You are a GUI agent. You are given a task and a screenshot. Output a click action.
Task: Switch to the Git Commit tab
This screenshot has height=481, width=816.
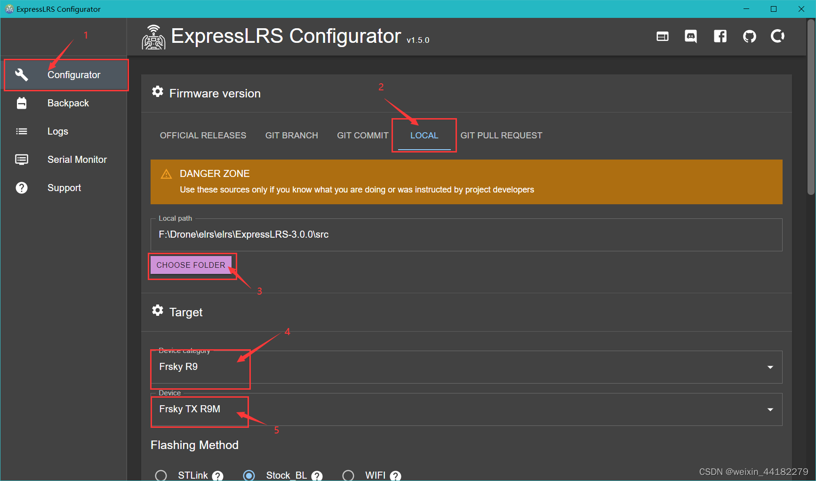pyautogui.click(x=363, y=136)
